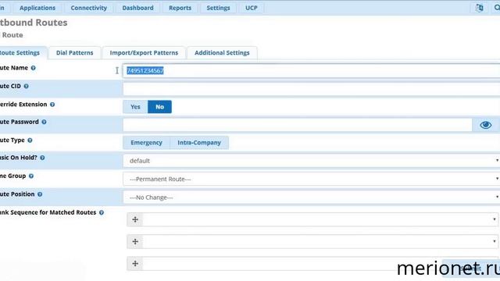The image size is (500, 281).
Task: Open Time Group Permanent Route dropdown
Action: coord(311,179)
